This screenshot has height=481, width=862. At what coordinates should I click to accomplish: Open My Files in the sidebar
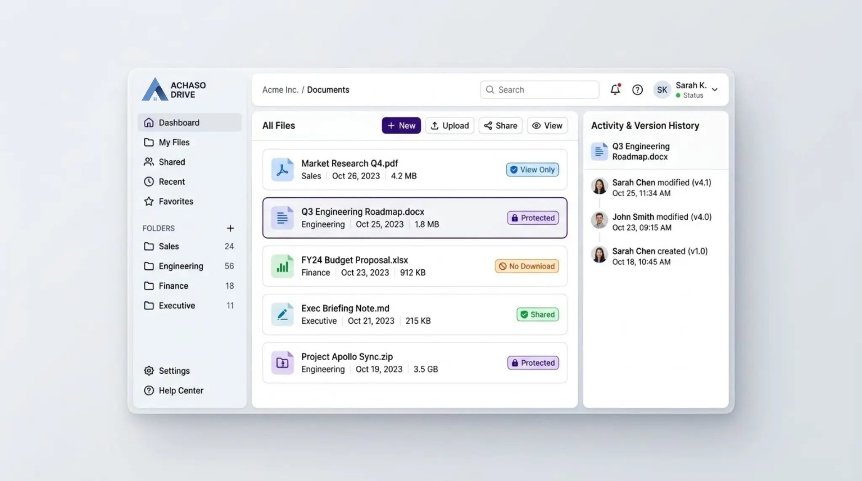click(189, 142)
